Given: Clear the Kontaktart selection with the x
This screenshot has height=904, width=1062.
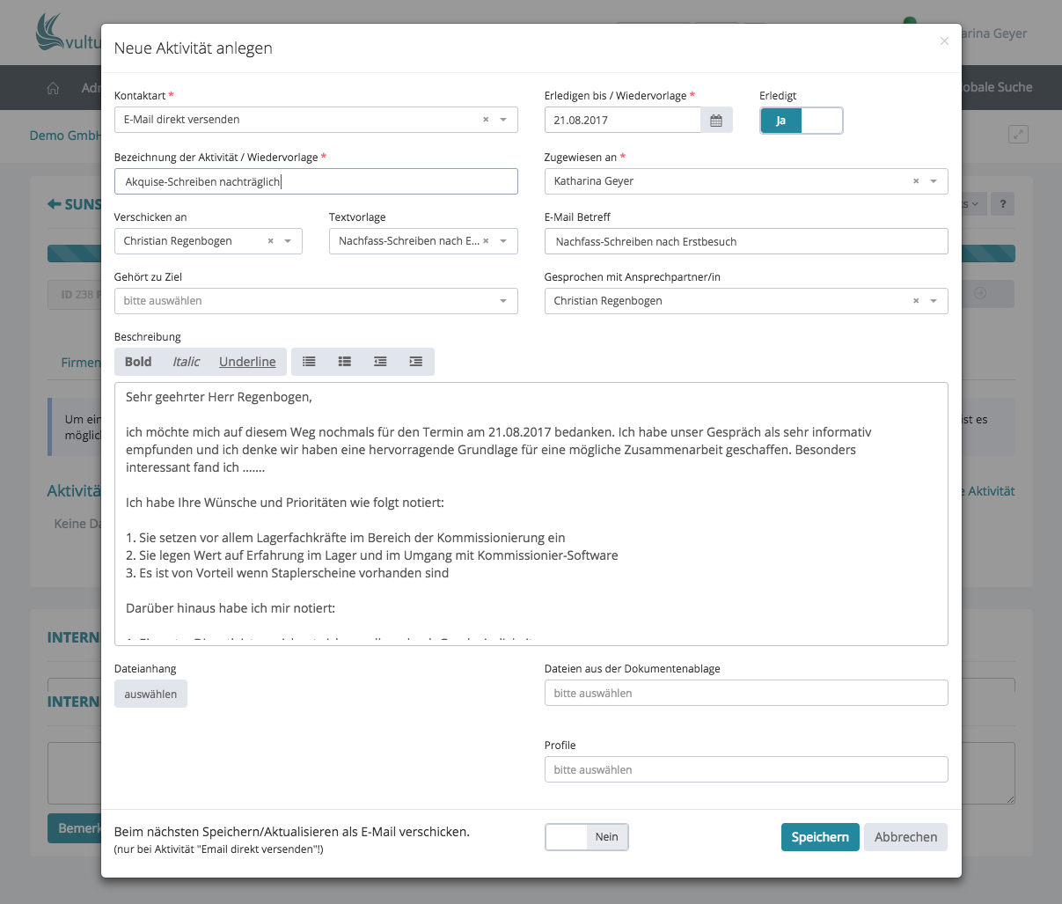Looking at the screenshot, I should (486, 120).
